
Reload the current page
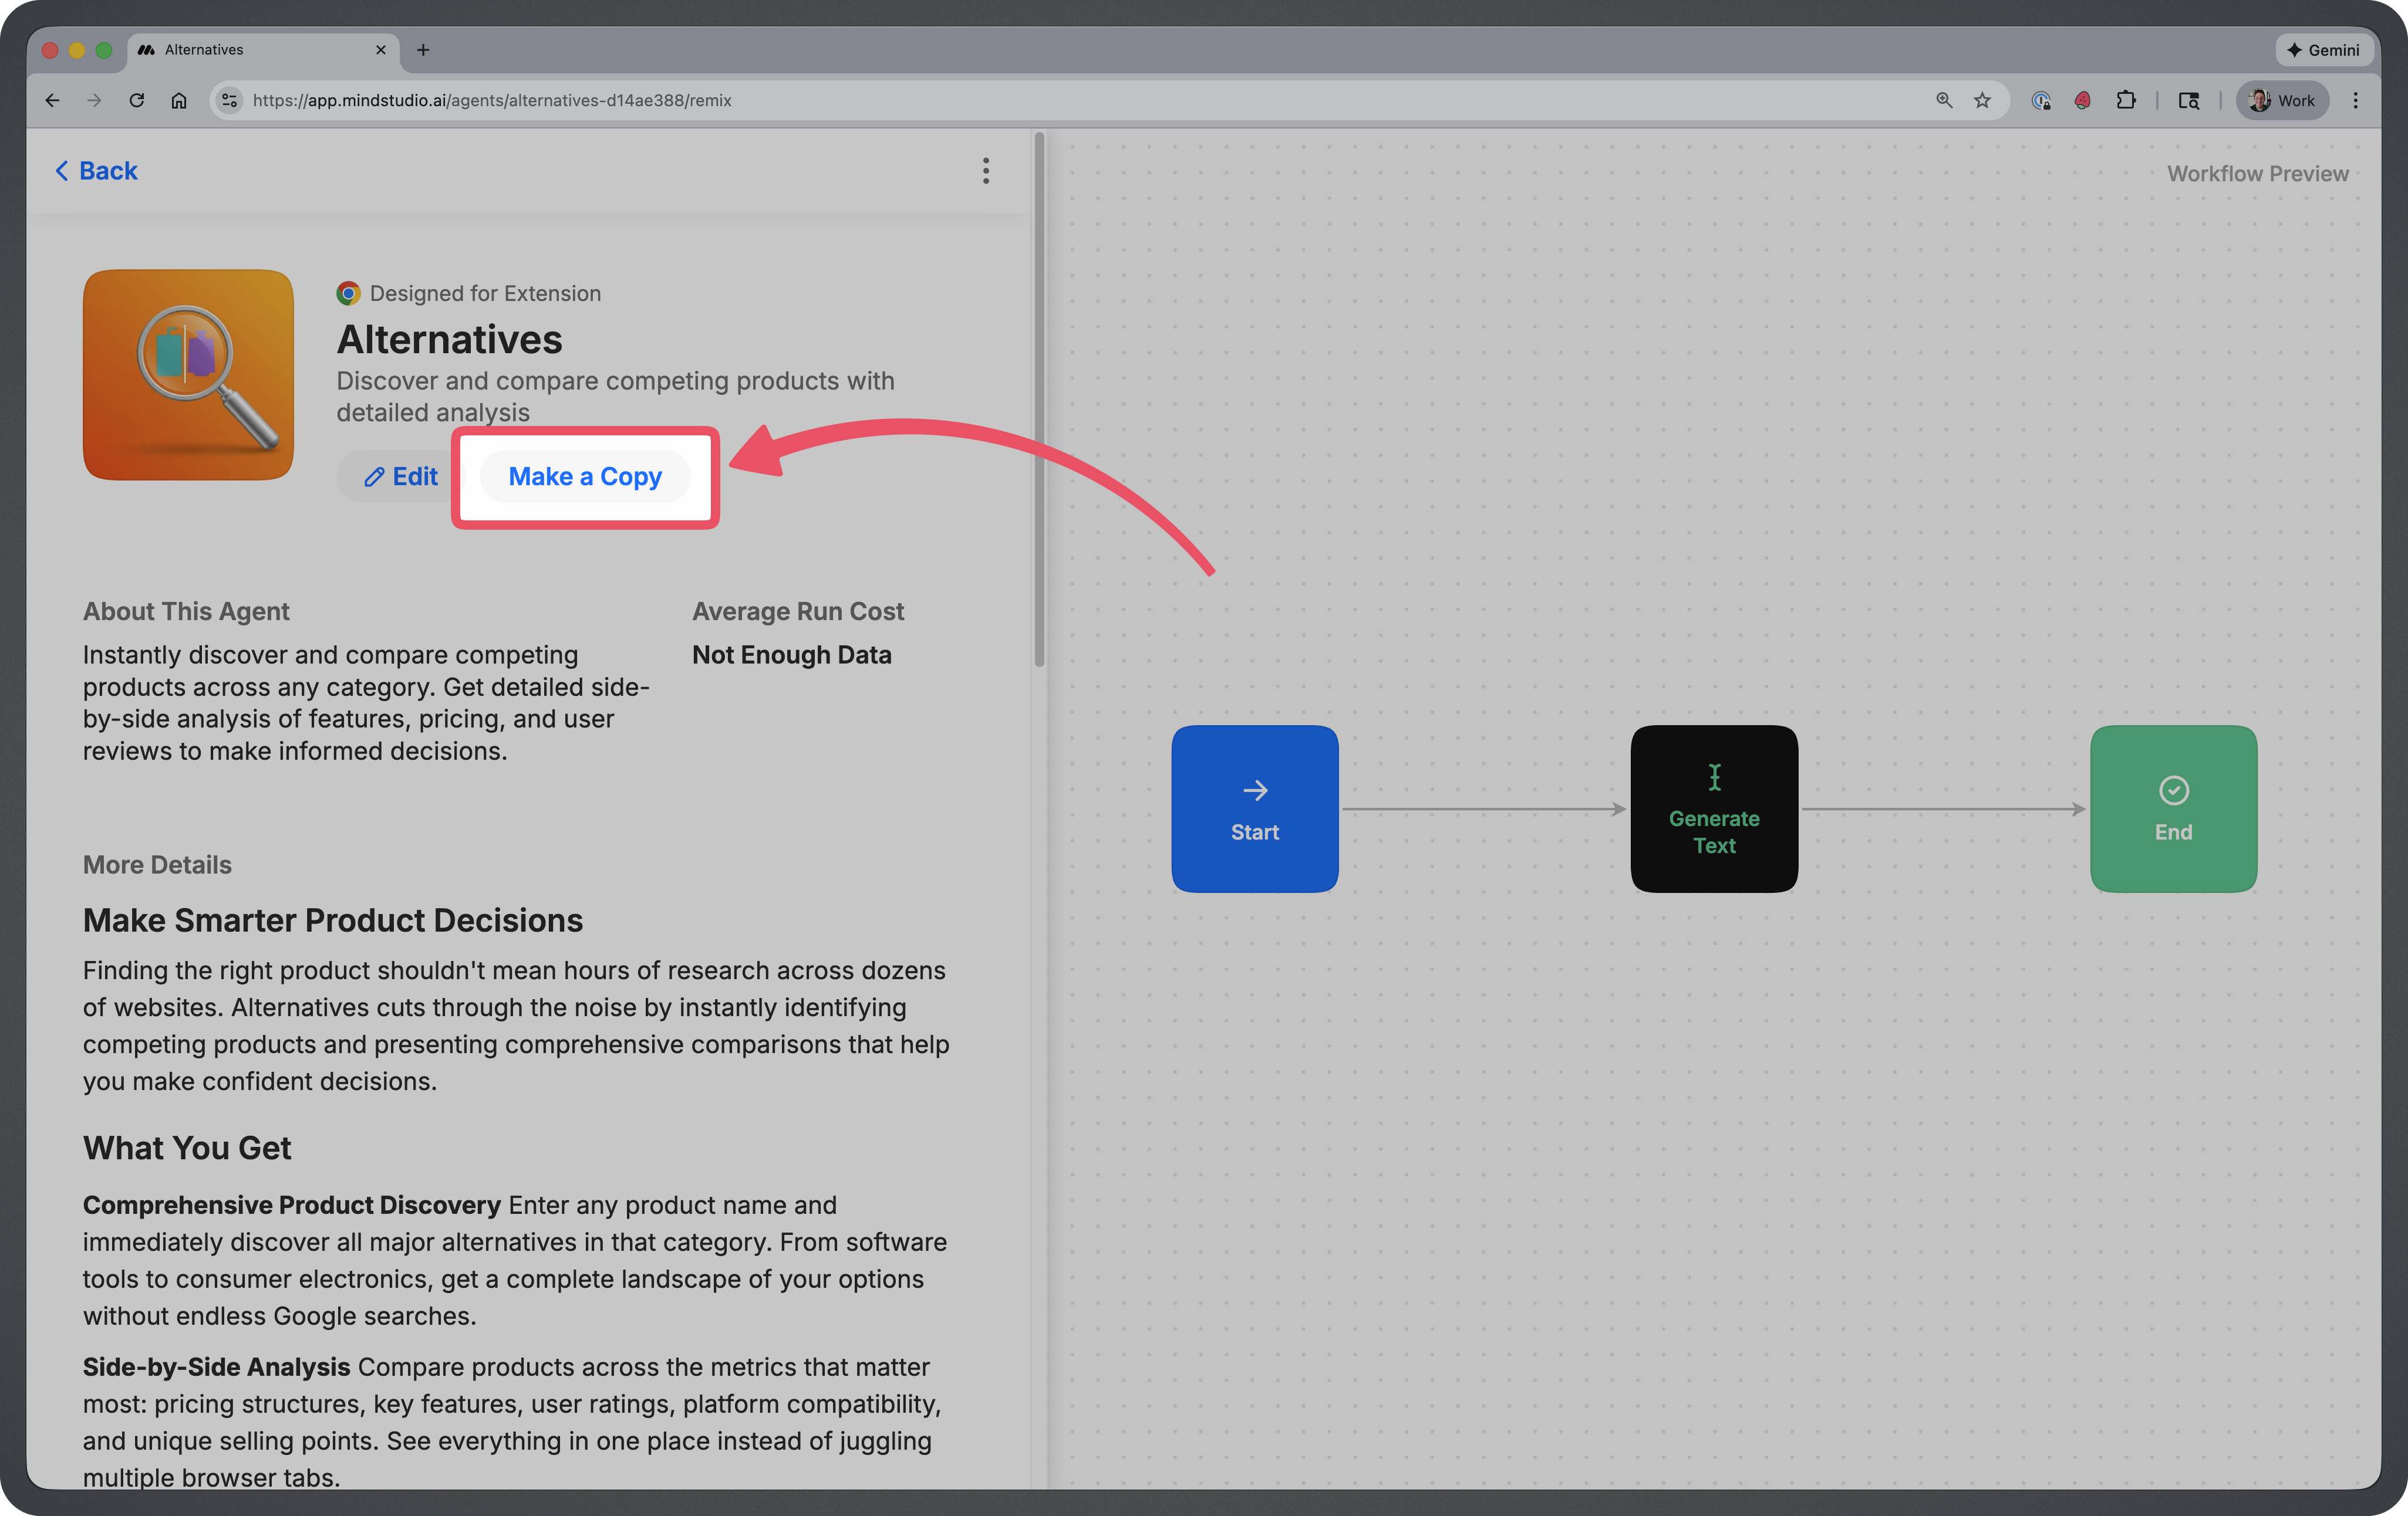(x=137, y=100)
